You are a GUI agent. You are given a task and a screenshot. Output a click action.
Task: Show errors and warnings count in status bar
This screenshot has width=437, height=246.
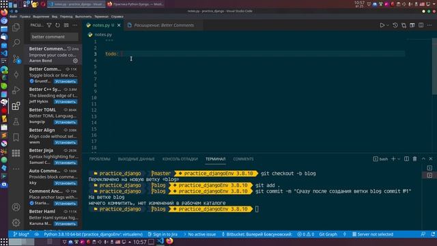(306, 234)
